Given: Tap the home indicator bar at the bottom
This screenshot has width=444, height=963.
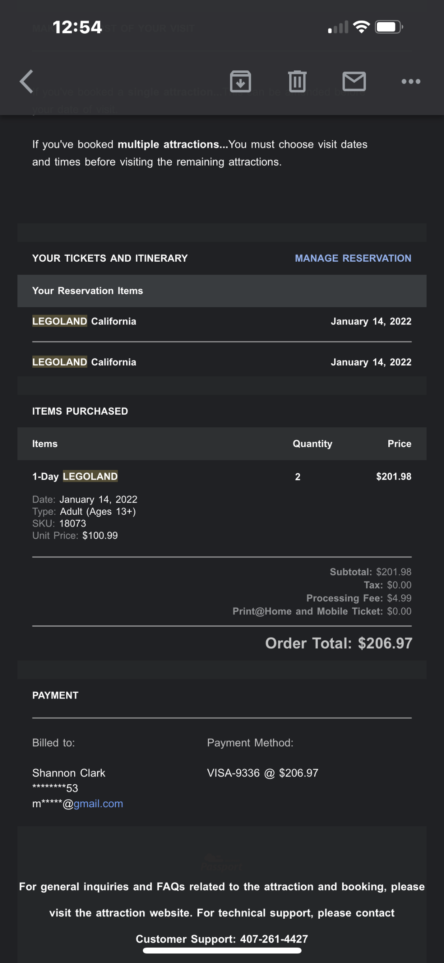Looking at the screenshot, I should point(222,951).
